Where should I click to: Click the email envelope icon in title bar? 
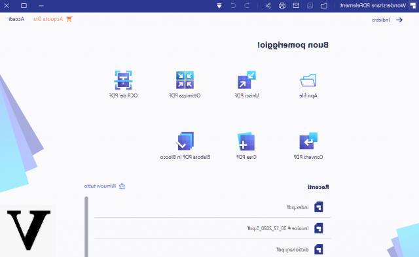(x=296, y=5)
